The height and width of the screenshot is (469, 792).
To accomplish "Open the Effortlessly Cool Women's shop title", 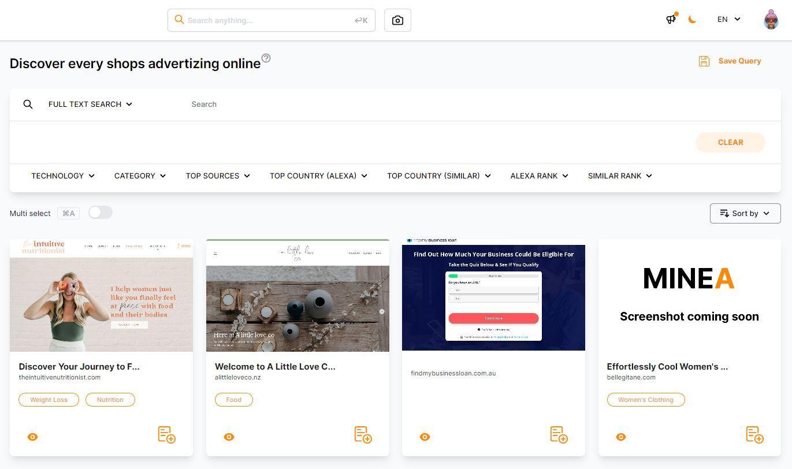I will point(667,366).
